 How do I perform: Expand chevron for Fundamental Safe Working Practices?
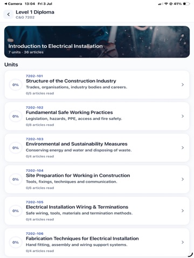pyautogui.click(x=183, y=116)
